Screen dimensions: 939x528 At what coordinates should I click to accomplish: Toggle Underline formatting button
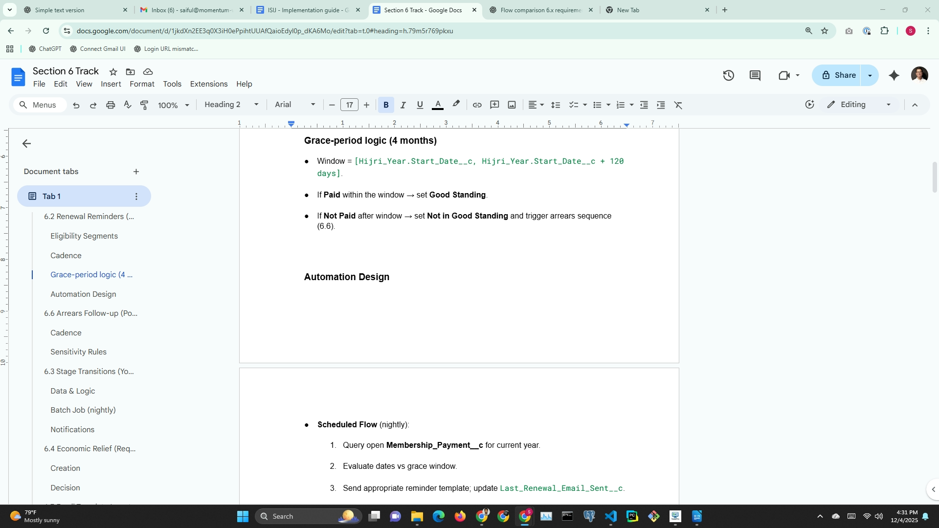[x=420, y=105]
